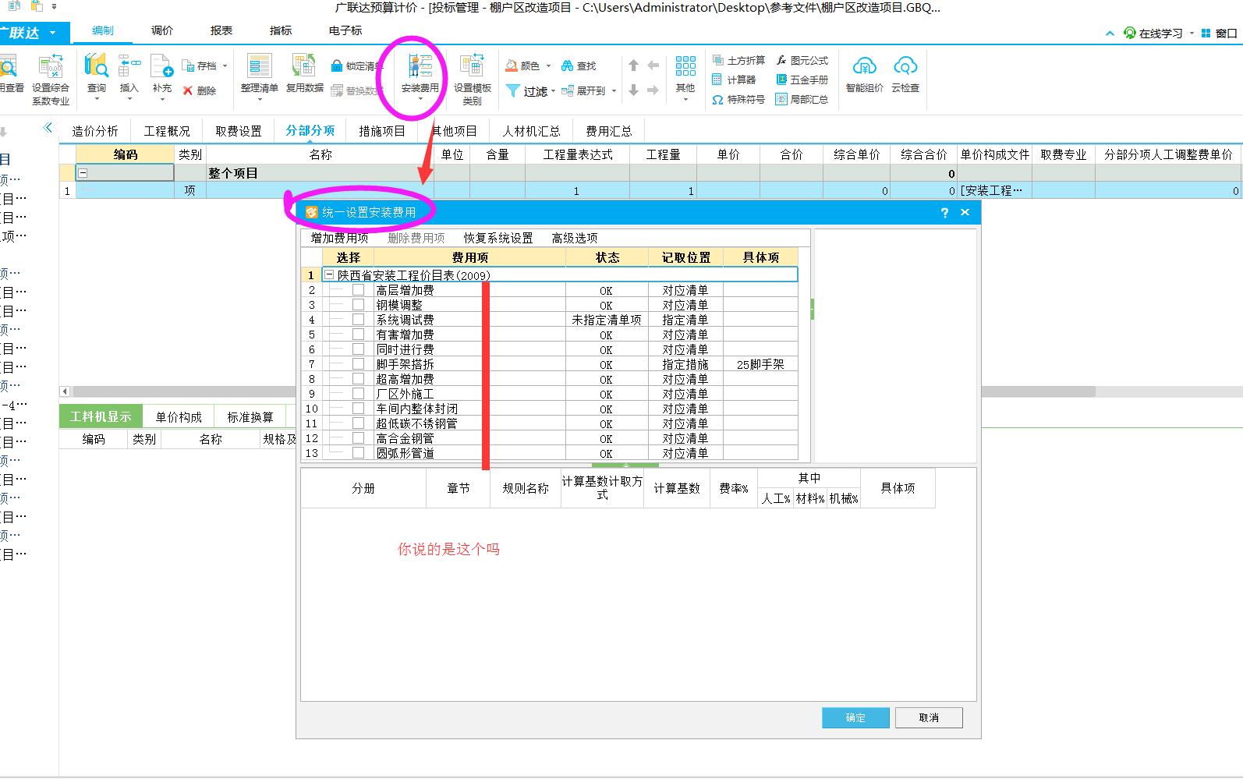Collapse the left panel with chevron
The height and width of the screenshot is (779, 1243).
tap(48, 127)
